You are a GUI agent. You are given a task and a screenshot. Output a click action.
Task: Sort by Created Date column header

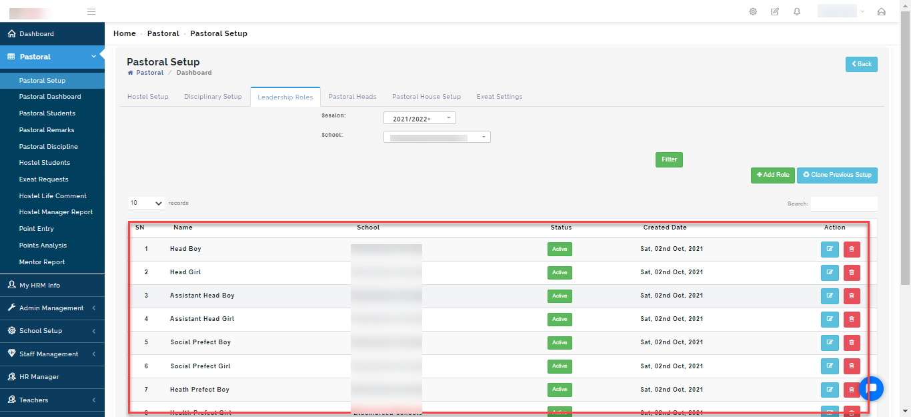coord(665,228)
